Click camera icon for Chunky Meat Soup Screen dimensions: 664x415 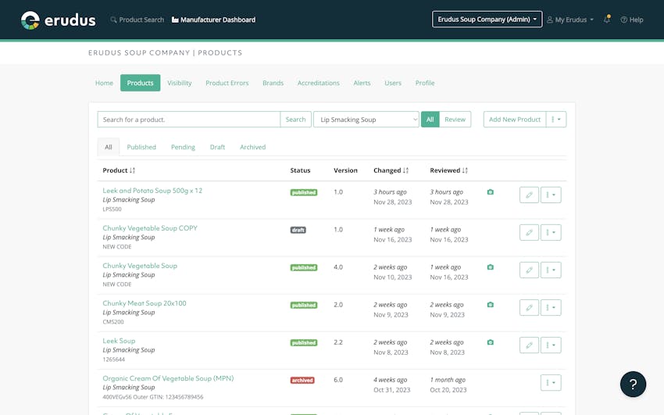(x=491, y=305)
